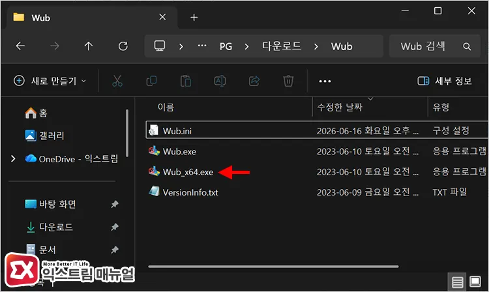
Task: Select the Wub.ini file
Action: click(x=317, y=130)
